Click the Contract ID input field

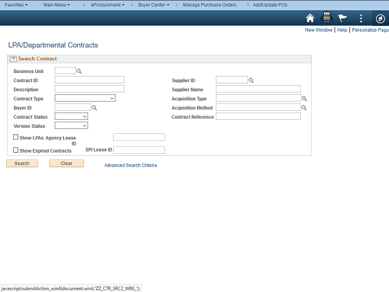89,80
